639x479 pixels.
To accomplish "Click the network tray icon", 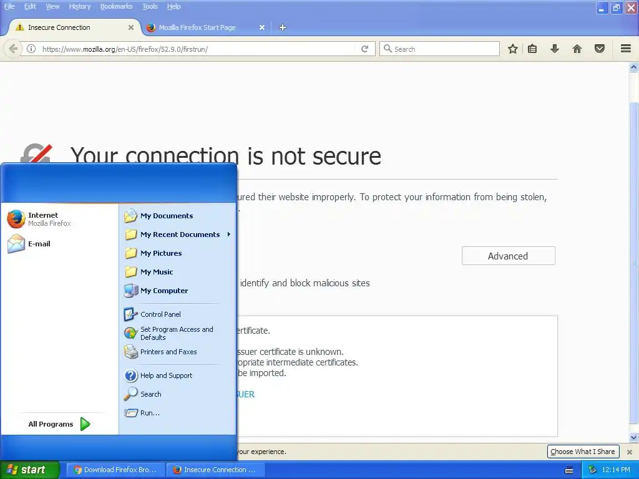I will tap(592, 470).
